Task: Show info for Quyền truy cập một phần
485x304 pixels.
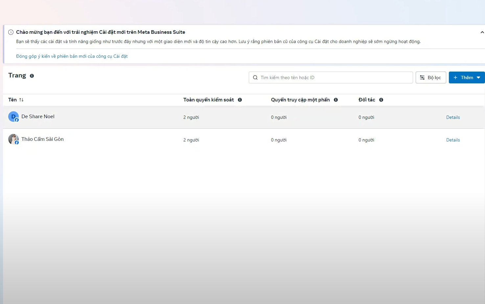Action: point(336,100)
